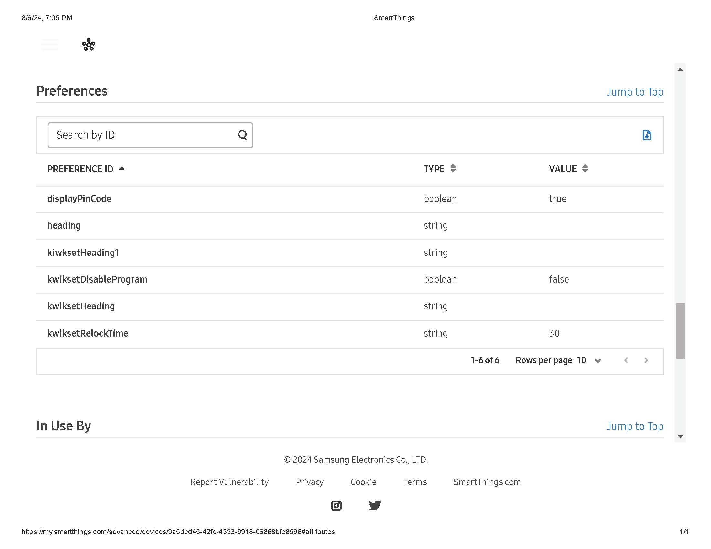Download preferences table export icon
This screenshot has height=549, width=711.
[647, 135]
